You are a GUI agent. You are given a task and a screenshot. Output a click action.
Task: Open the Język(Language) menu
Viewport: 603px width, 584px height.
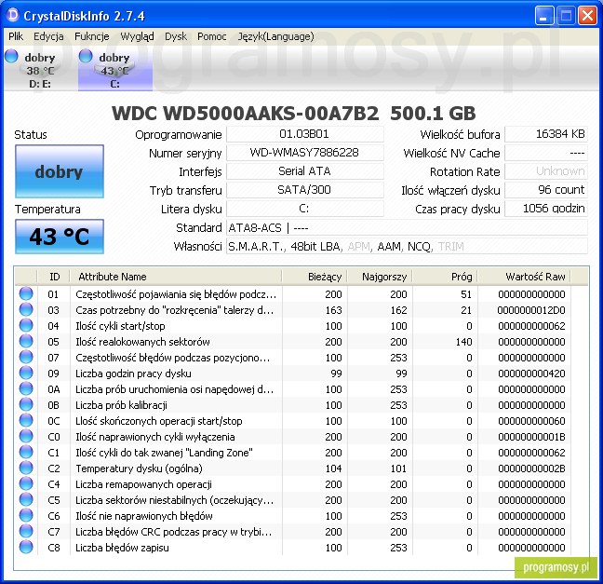[x=275, y=36]
